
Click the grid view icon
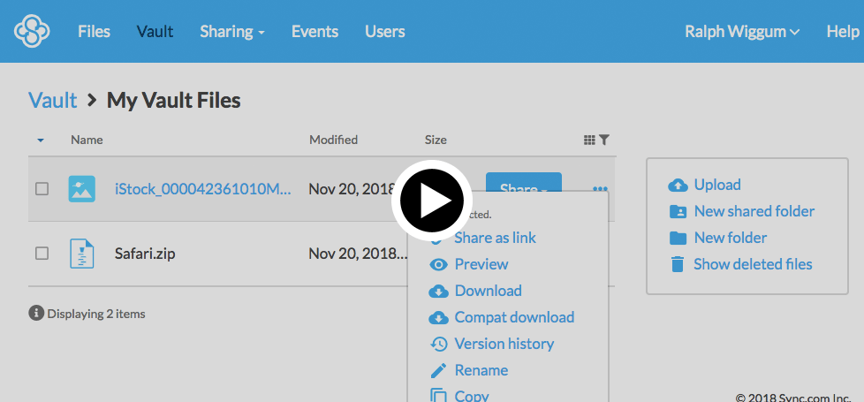[x=589, y=140]
